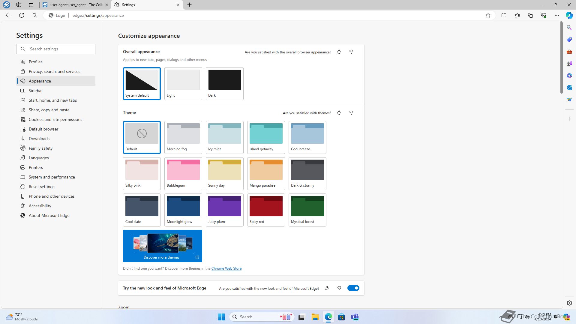Image resolution: width=576 pixels, height=324 pixels.
Task: Add this page to favorites star
Action: pyautogui.click(x=488, y=15)
